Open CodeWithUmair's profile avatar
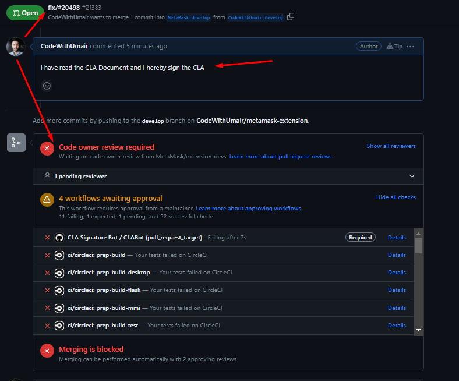Viewport: 459px width, 381px height. click(x=16, y=46)
